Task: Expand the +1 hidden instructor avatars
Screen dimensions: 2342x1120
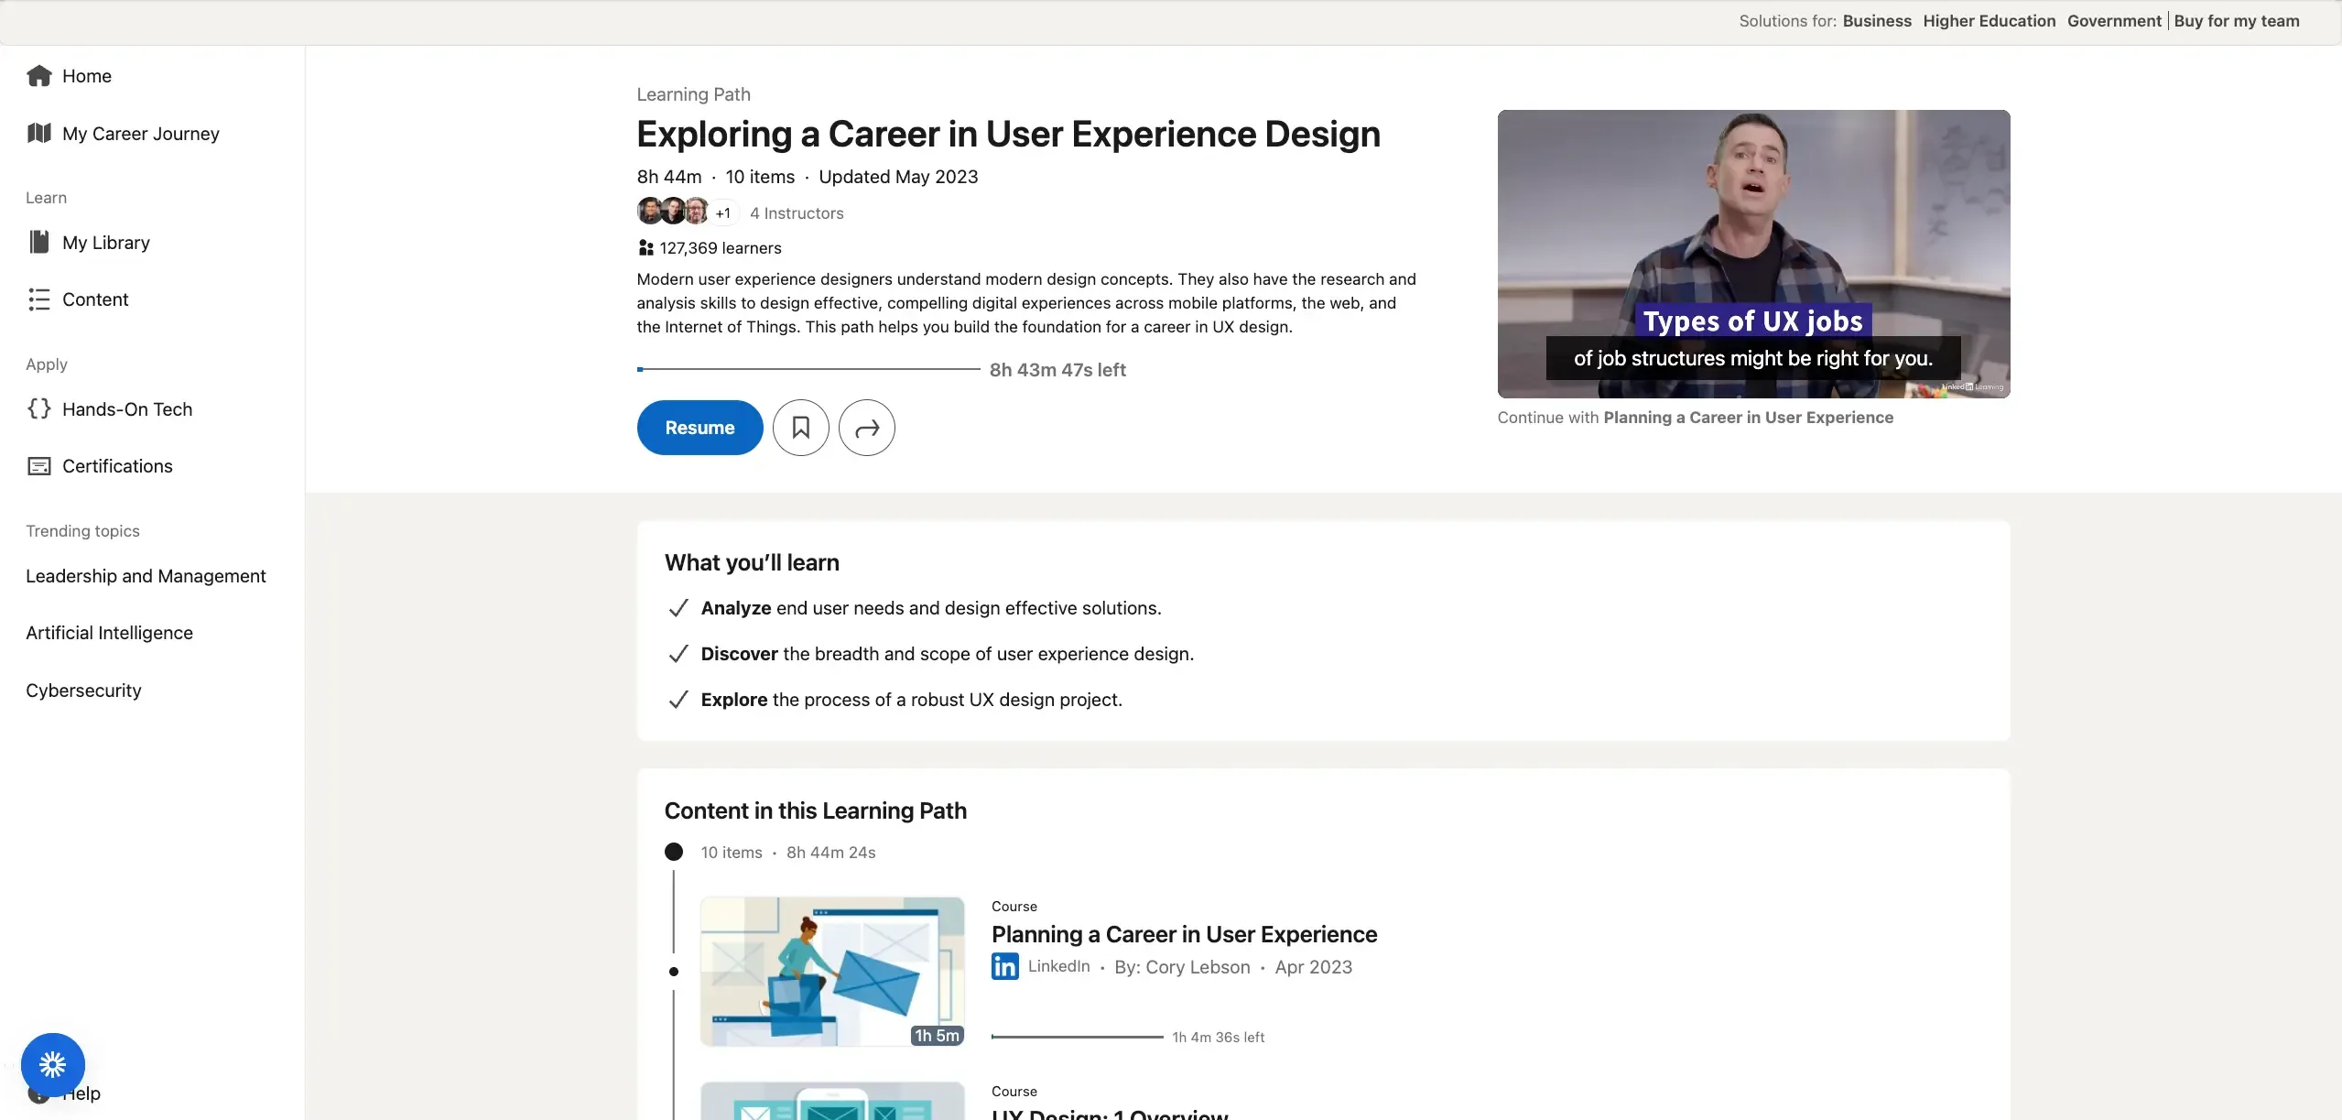Action: pos(722,212)
